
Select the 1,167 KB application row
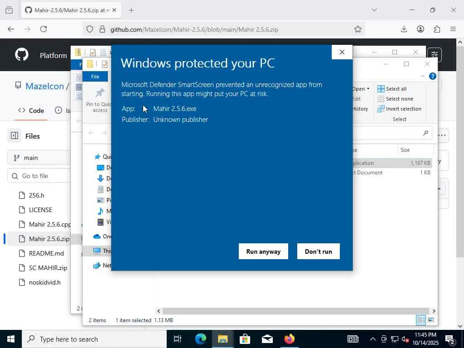coord(392,163)
